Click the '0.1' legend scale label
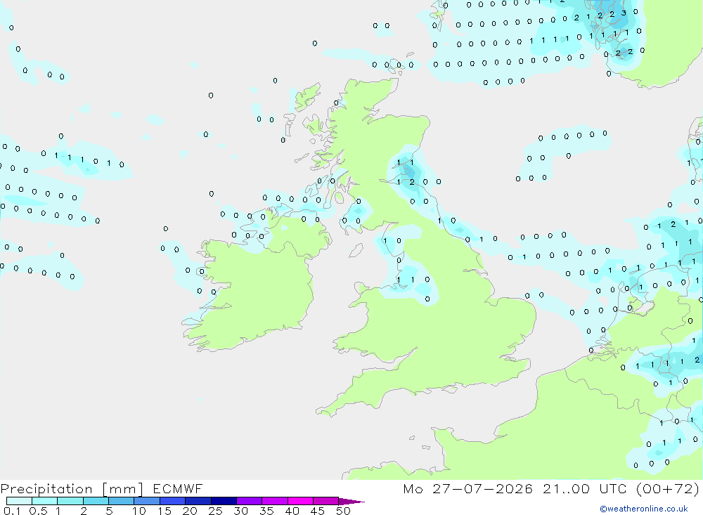 [x=12, y=511]
